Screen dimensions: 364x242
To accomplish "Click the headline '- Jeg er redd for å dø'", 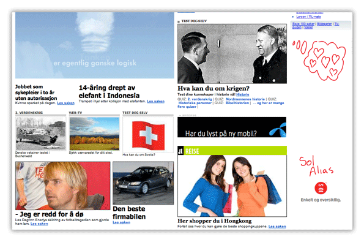I will (x=50, y=214).
